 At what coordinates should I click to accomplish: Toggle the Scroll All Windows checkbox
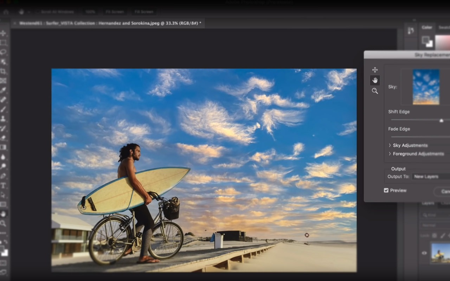pos(38,12)
